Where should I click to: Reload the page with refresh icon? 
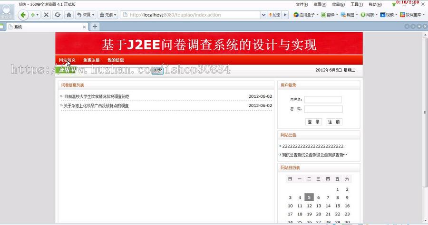pos(58,15)
